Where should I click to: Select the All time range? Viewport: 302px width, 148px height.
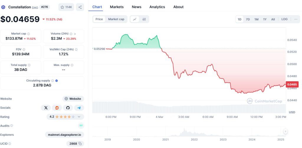click(x=273, y=19)
